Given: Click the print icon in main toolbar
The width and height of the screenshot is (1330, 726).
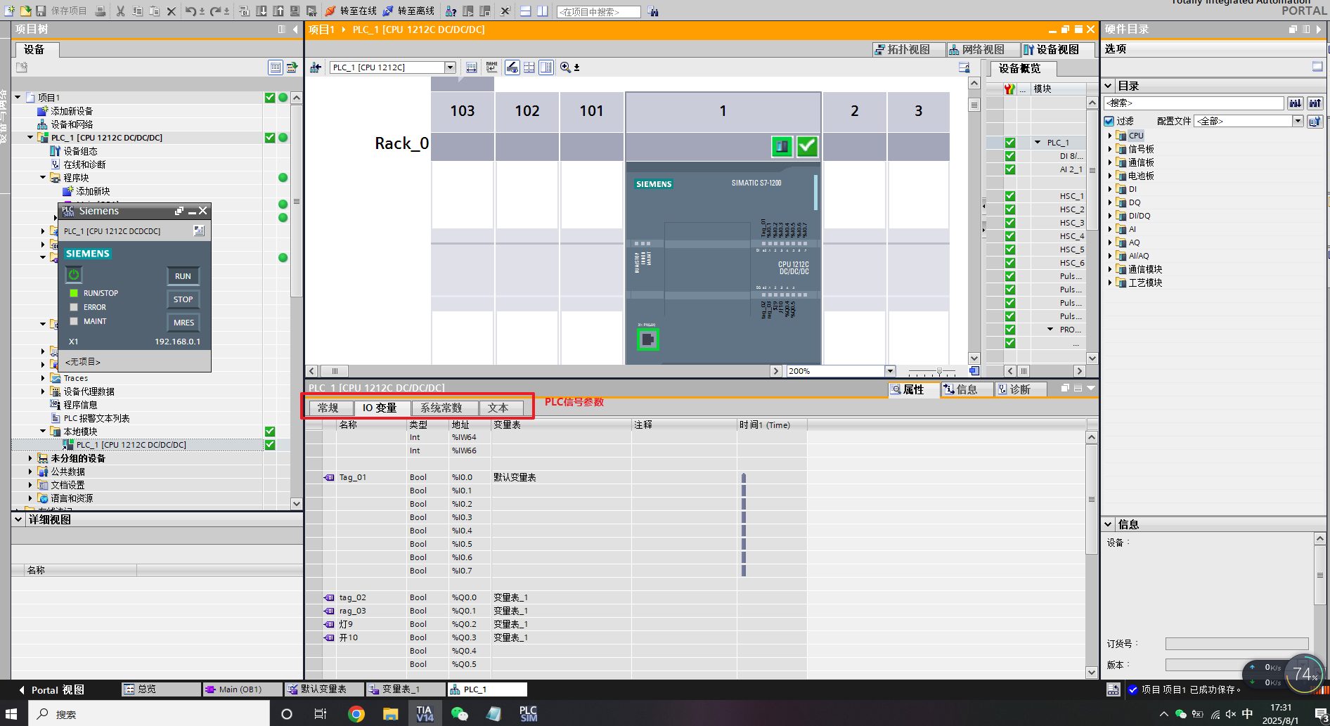Looking at the screenshot, I should 101,11.
